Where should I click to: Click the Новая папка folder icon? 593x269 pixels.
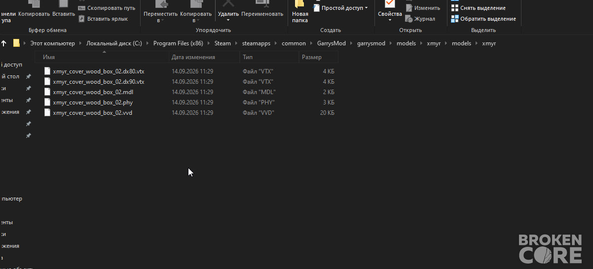tap(298, 4)
